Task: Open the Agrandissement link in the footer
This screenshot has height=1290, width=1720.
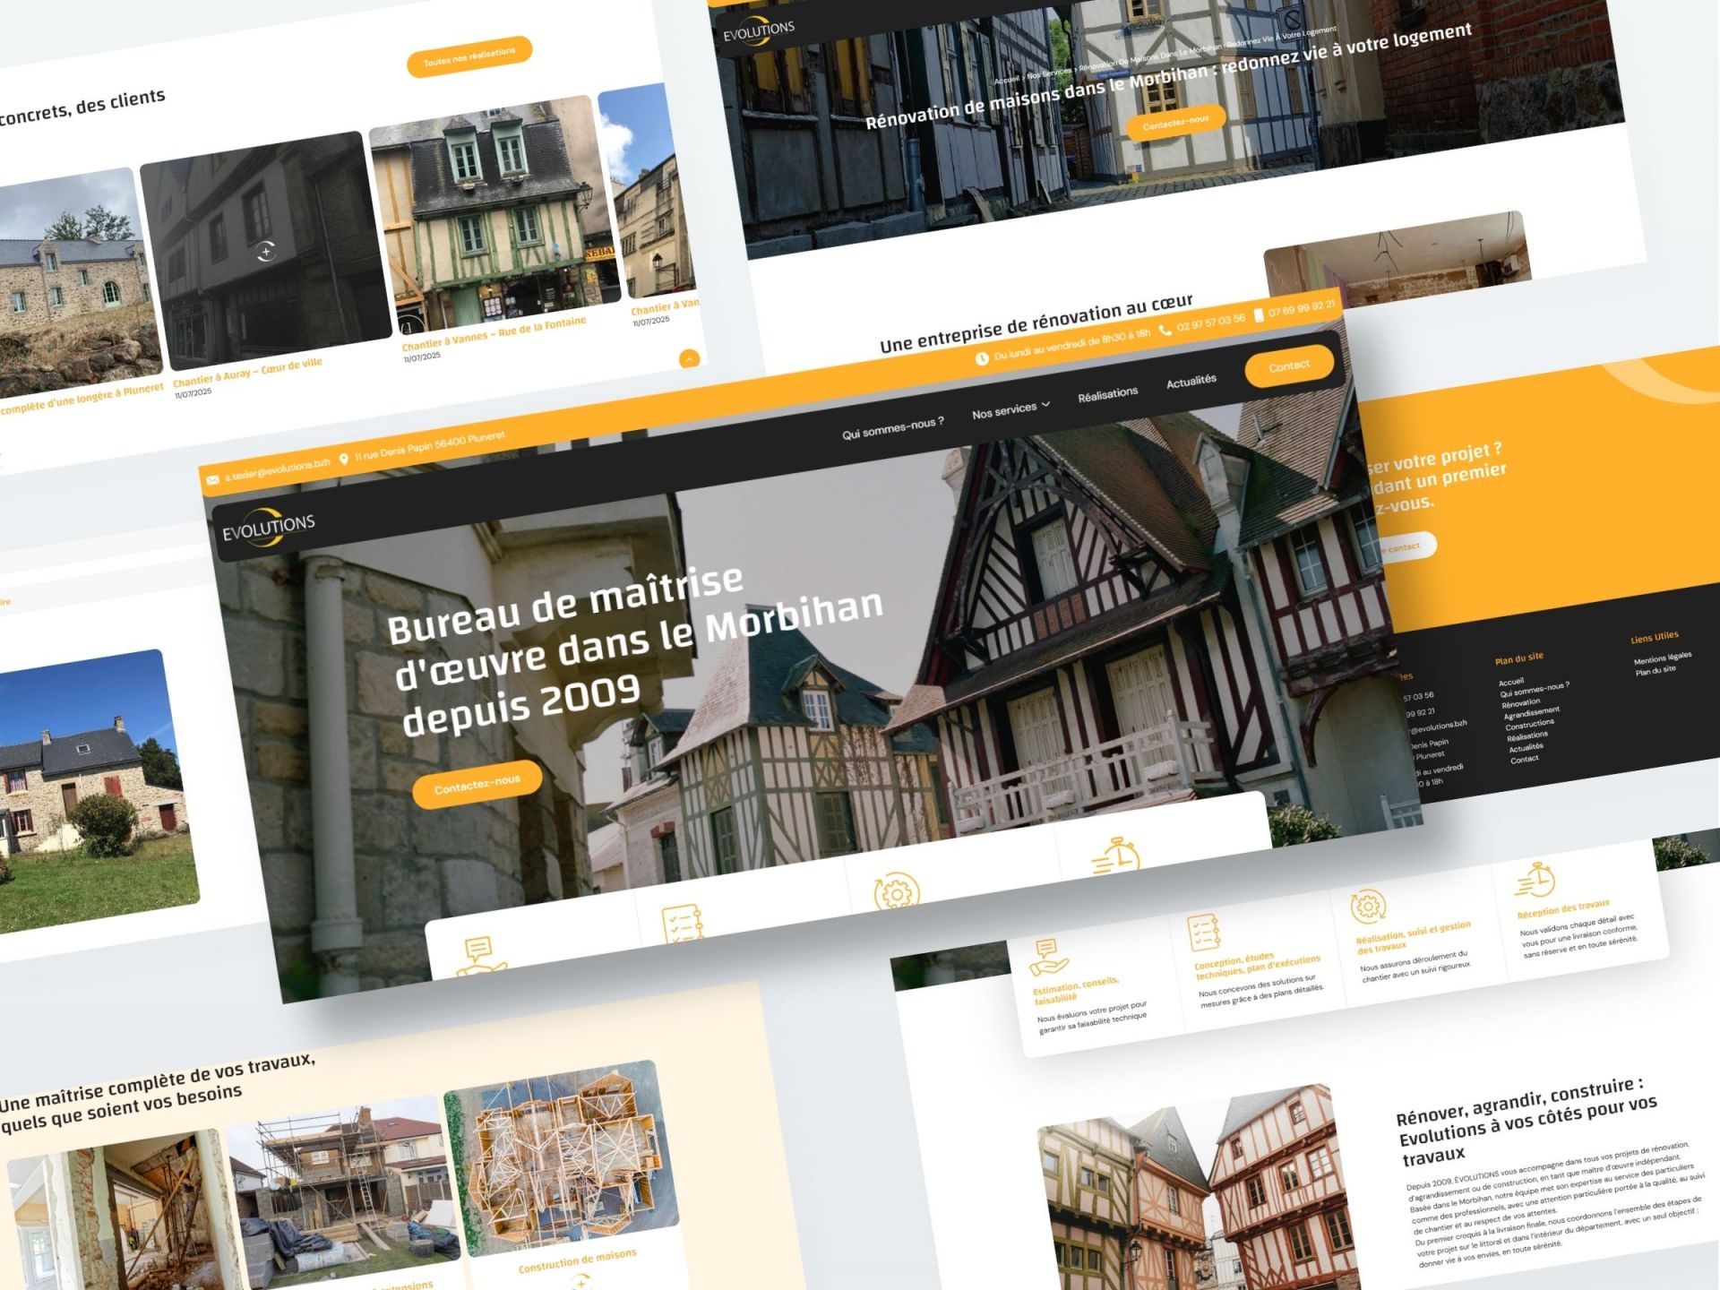Action: coord(1532,713)
